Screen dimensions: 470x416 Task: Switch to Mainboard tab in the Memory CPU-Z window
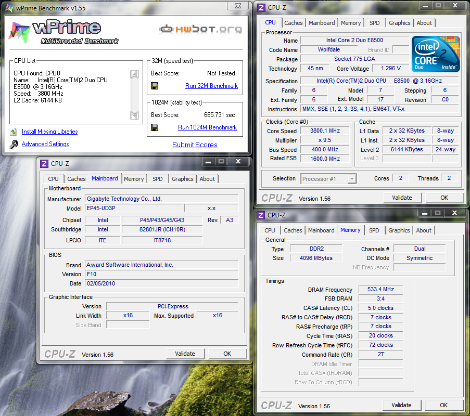click(x=321, y=230)
